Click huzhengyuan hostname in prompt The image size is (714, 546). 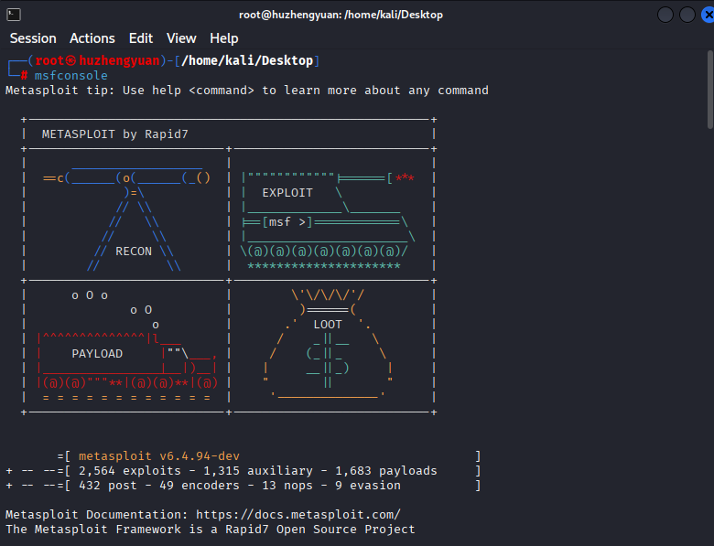tap(119, 60)
